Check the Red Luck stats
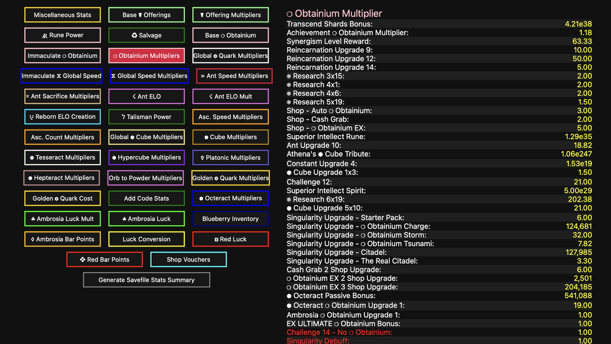 pyautogui.click(x=230, y=239)
